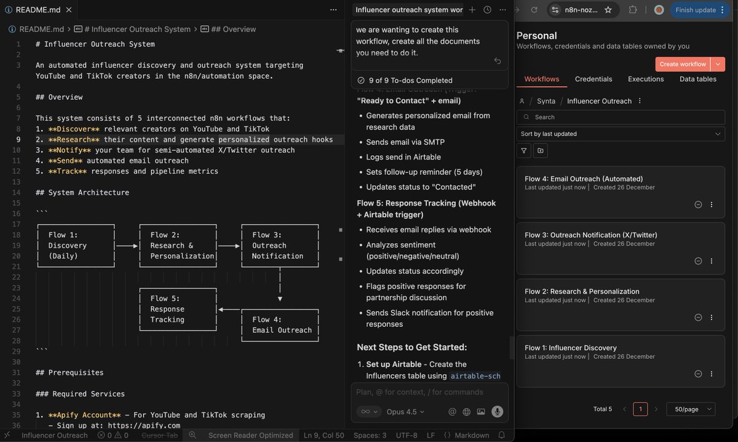Open Flow 4: Email Outreach (Automated) workflow
This screenshot has height=442, width=738.
(x=584, y=179)
